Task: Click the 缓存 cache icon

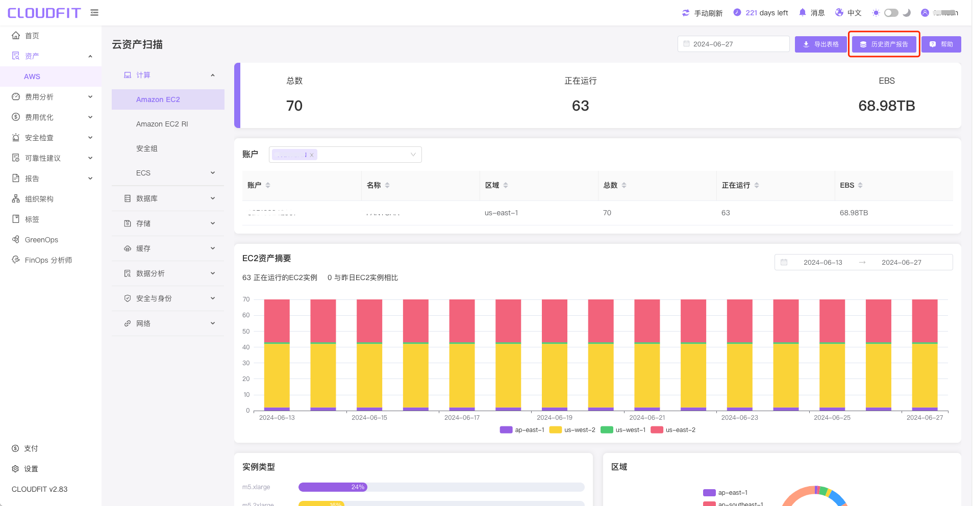Action: (128, 248)
